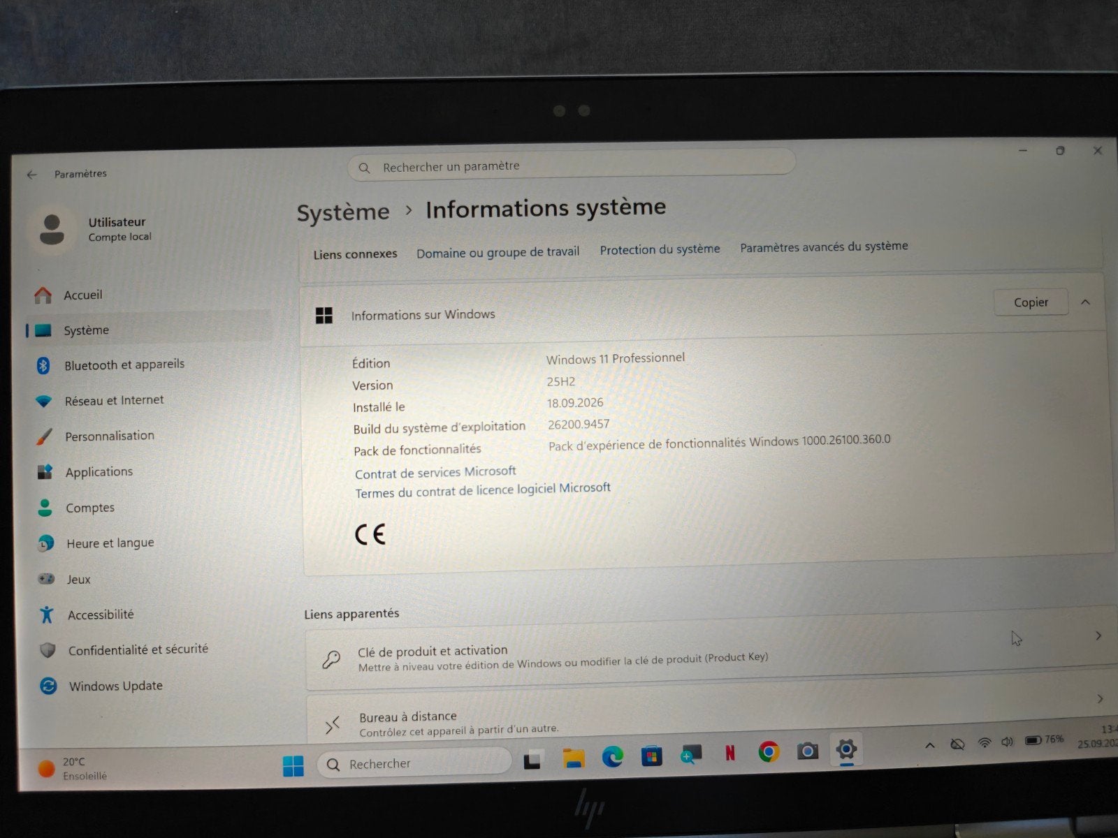Open Termes du contrat de licence logiciel Microsoft
1118x838 pixels.
click(482, 490)
